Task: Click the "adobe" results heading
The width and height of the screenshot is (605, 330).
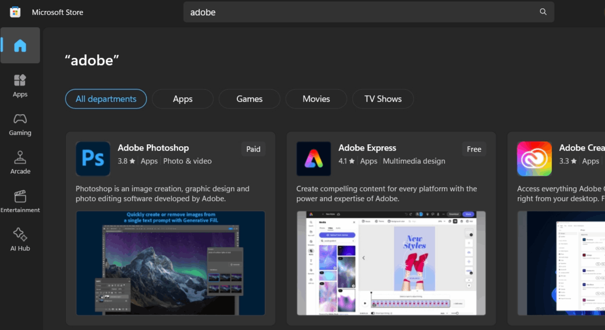Action: tap(92, 60)
